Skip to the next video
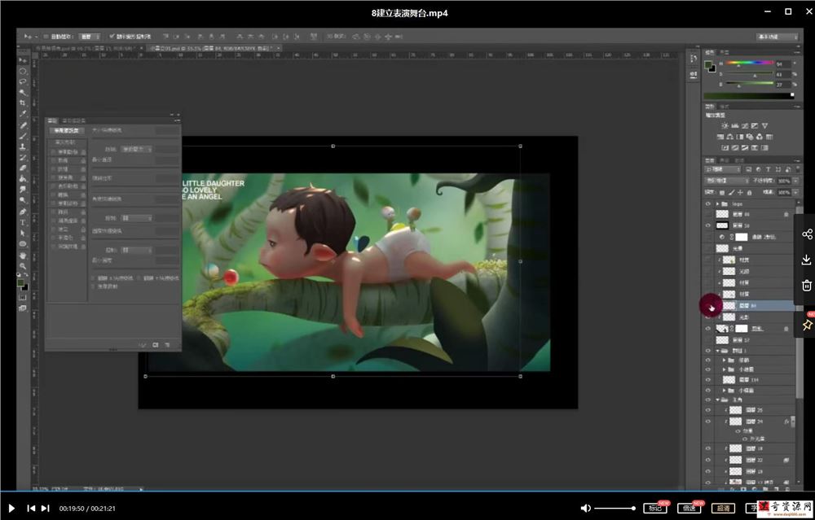 coord(45,509)
